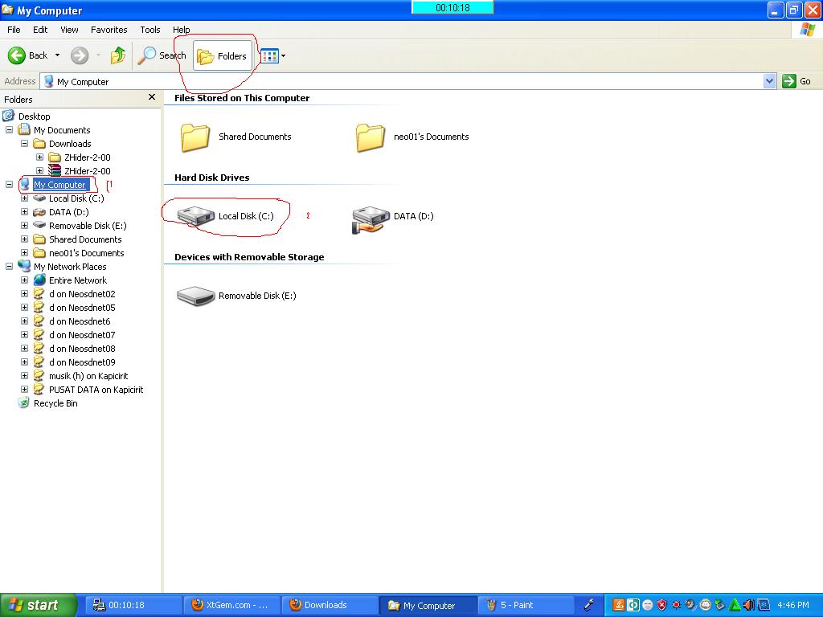Select Shared Documents folder icon
The width and height of the screenshot is (823, 617).
pos(195,137)
